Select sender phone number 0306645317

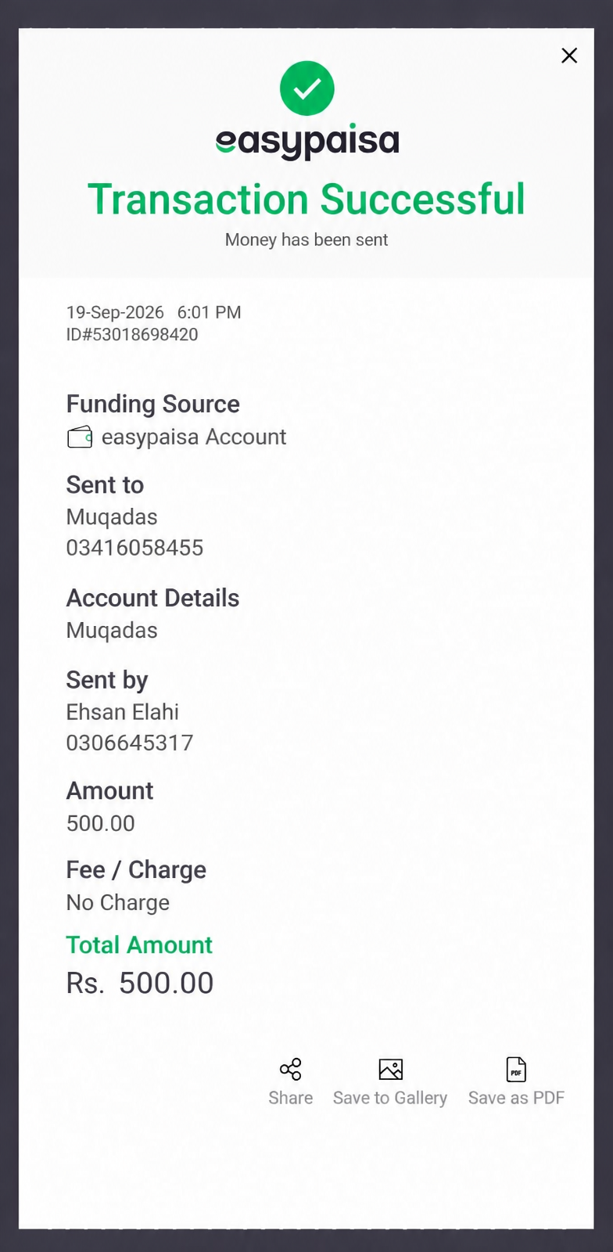pos(130,743)
